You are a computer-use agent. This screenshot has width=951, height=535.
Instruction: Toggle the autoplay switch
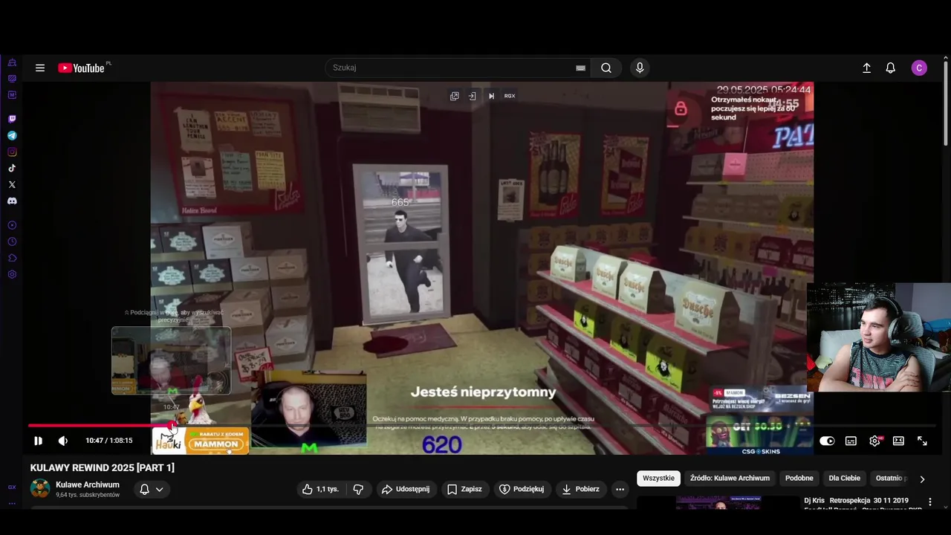point(827,441)
